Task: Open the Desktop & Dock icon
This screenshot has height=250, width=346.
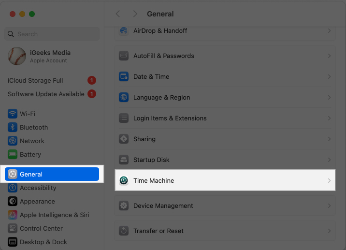Action: [x=13, y=242]
